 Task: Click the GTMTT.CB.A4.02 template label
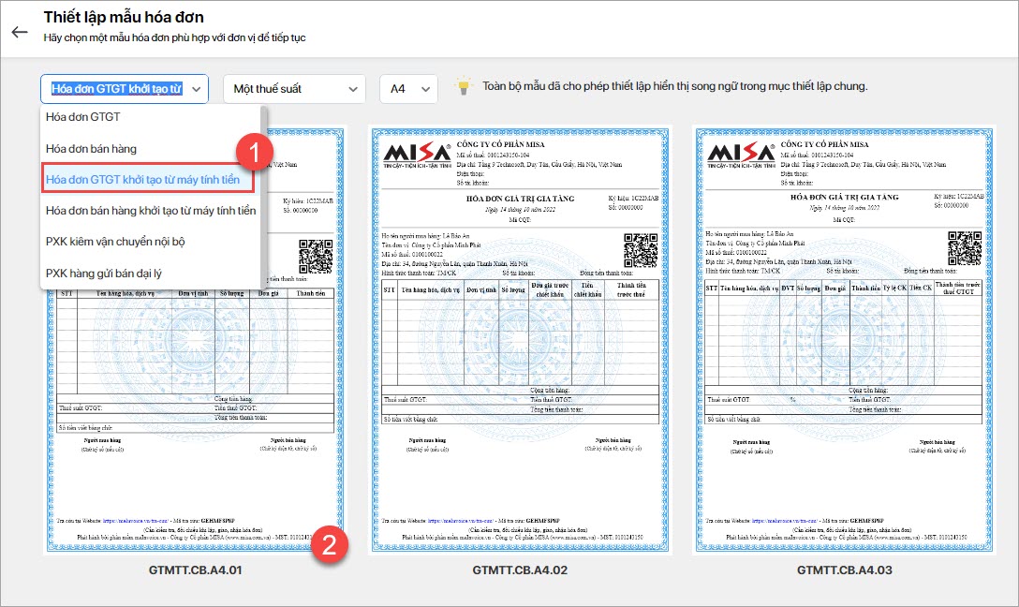(520, 570)
